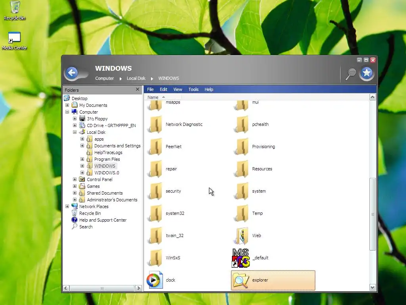The height and width of the screenshot is (305, 406).
Task: Select the _default MS-DOS shortcut icon
Action: click(x=241, y=258)
